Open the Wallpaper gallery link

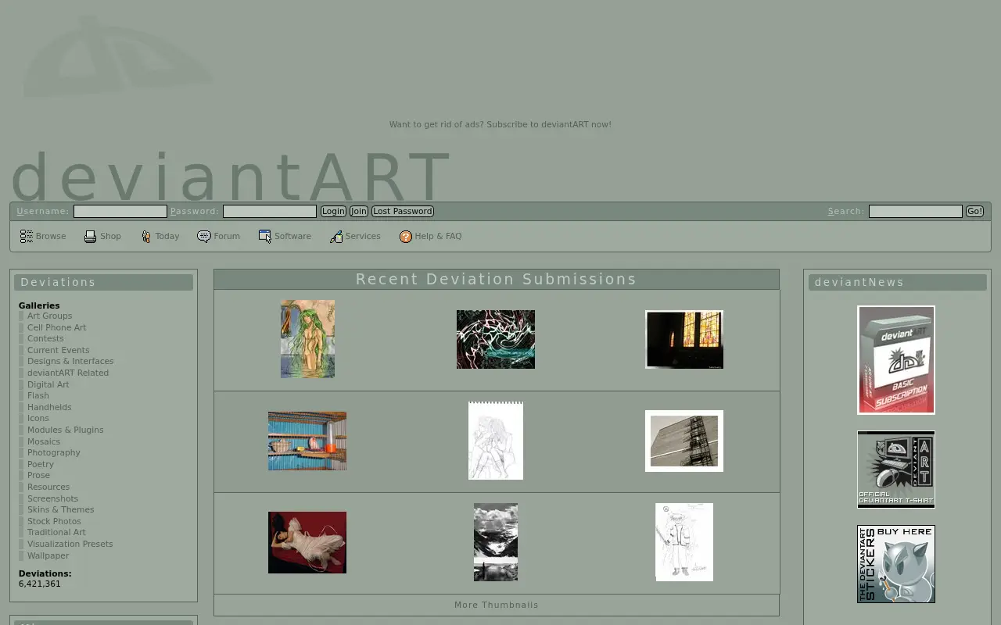coord(48,555)
